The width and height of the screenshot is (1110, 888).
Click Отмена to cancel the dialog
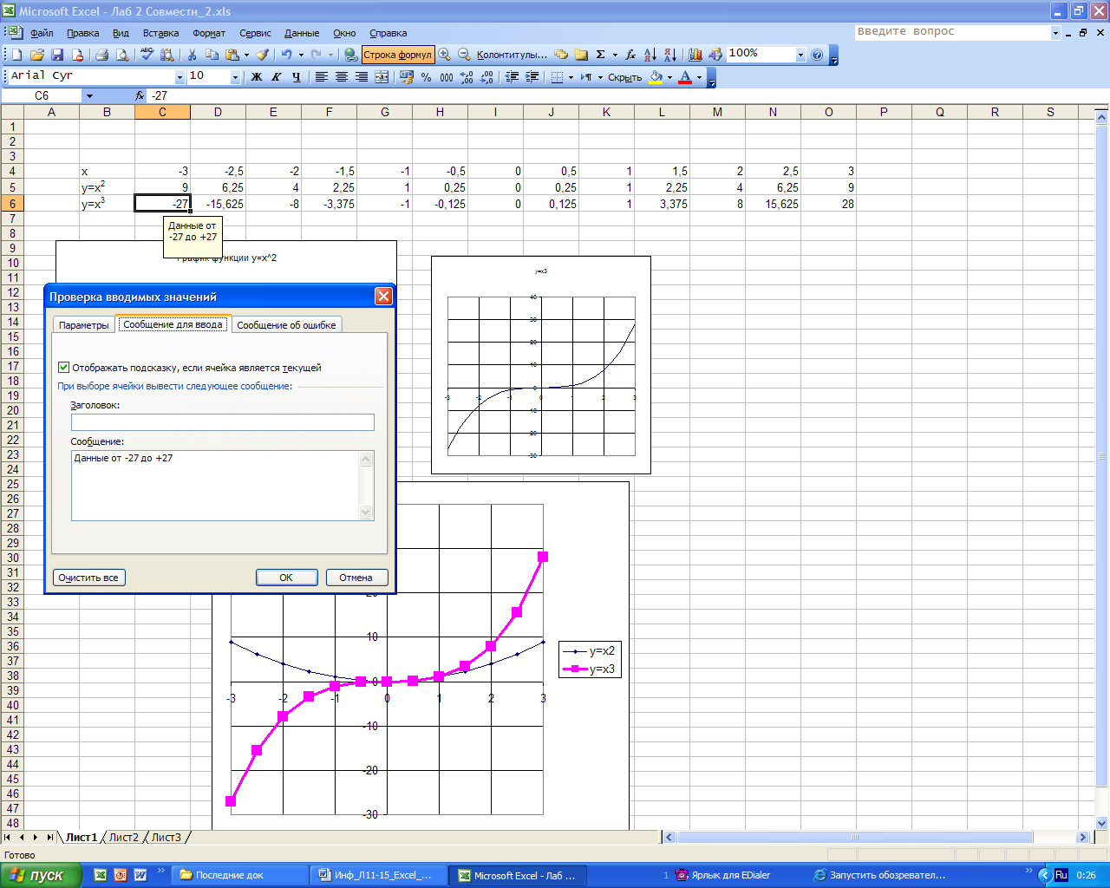[356, 578]
